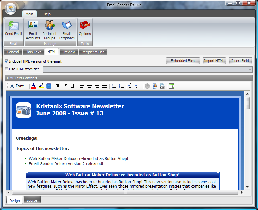Increase paragraph indent
The image size is (258, 210).
click(138, 86)
